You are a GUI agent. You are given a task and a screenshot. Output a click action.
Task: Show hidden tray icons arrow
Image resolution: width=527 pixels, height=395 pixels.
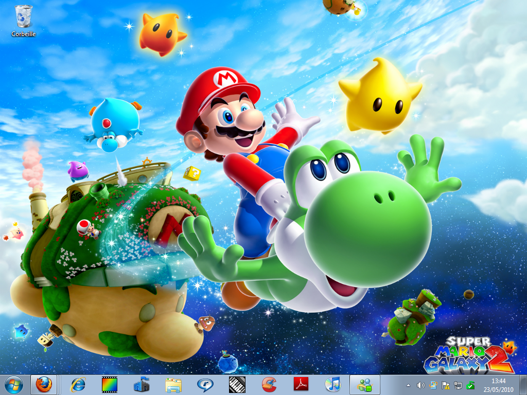pyautogui.click(x=408, y=385)
